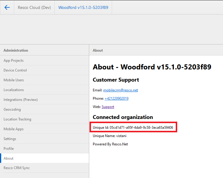
Task: Open Geocoding settings
Action: click(x=12, y=109)
